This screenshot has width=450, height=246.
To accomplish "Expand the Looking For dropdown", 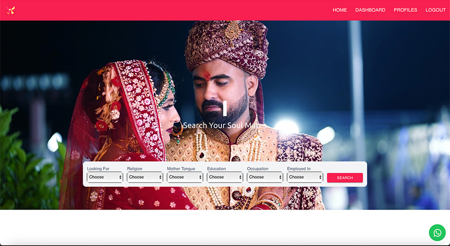I will click(x=105, y=177).
